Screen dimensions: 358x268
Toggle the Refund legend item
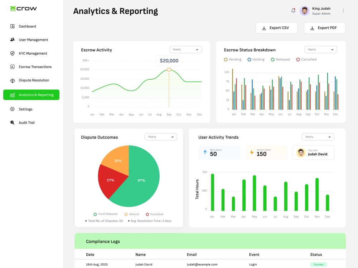132,214
